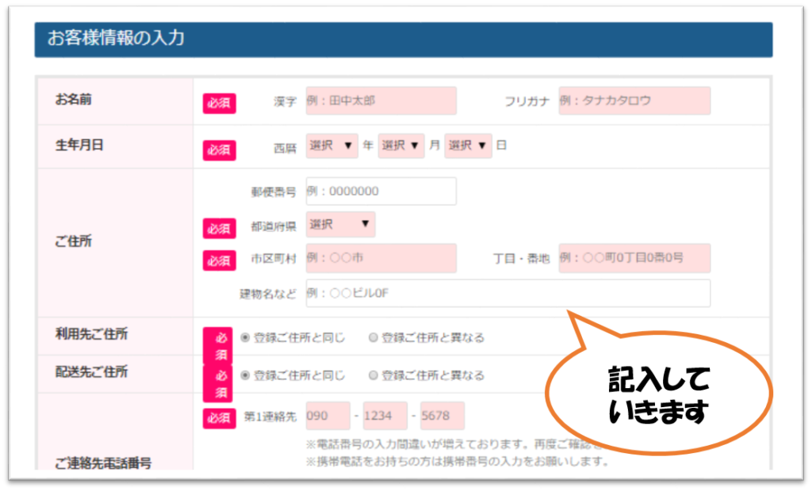The image size is (812, 491).
Task: Select 登録ご住所と同じ for 利用先ご住所
Action: tap(245, 337)
